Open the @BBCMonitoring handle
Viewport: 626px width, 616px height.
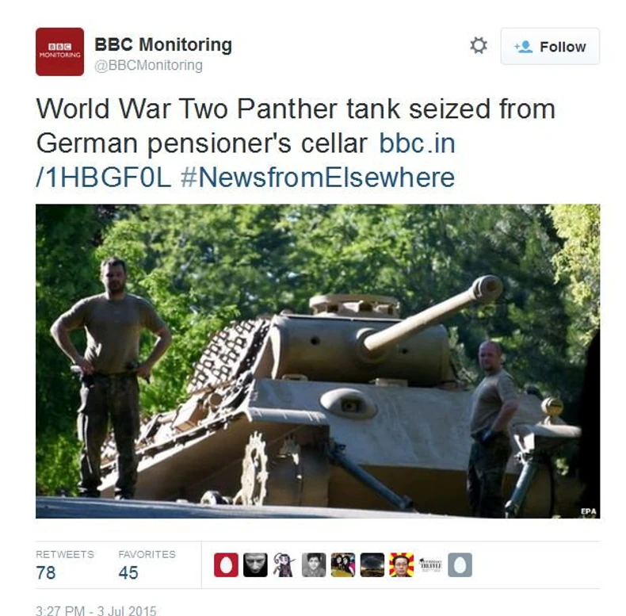click(x=148, y=65)
